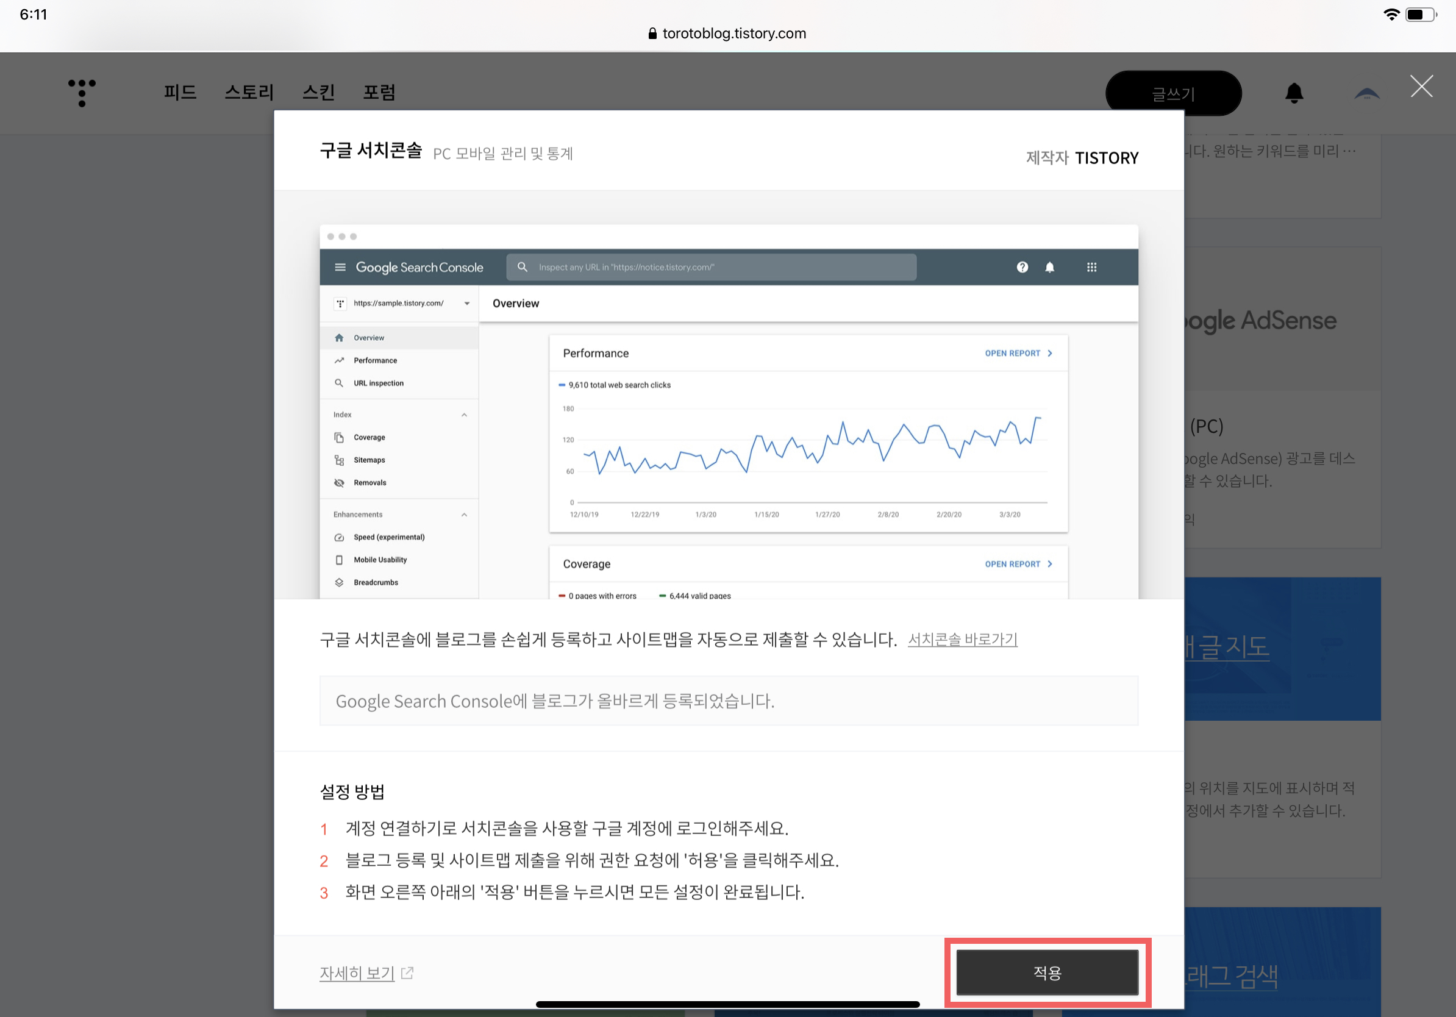The height and width of the screenshot is (1017, 1456).
Task: Click the Tistory logo icon
Action: [82, 93]
